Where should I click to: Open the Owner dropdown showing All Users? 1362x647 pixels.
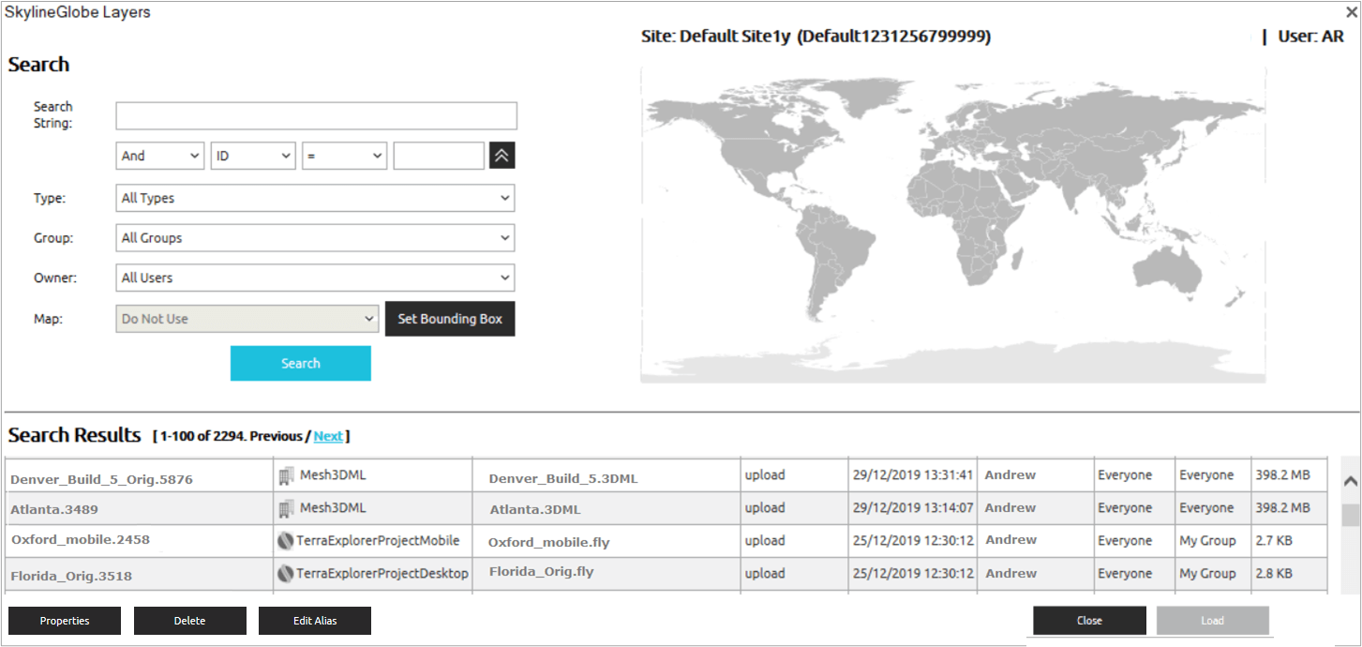(315, 278)
